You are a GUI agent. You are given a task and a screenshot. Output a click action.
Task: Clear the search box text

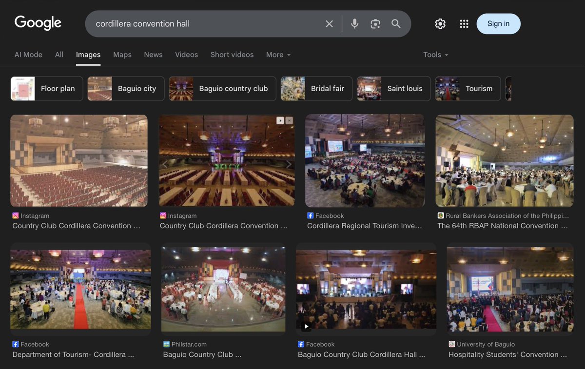pos(330,24)
